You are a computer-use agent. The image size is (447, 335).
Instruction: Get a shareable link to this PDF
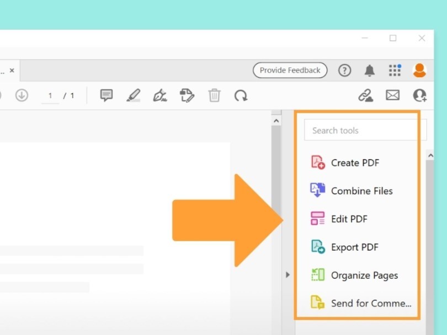point(365,95)
